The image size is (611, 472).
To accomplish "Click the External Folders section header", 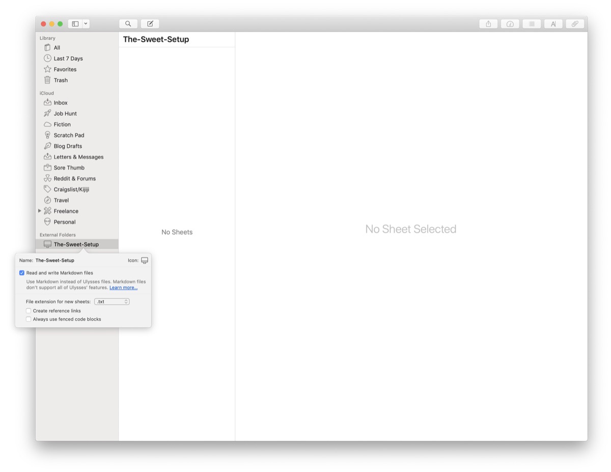I will [58, 234].
